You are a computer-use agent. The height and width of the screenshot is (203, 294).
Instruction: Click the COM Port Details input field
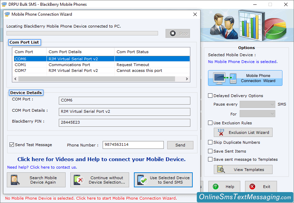tap(124, 112)
